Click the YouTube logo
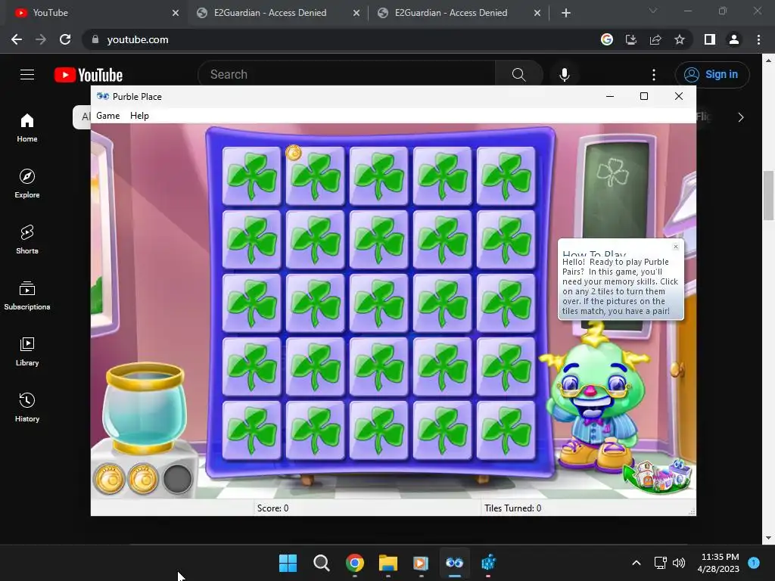The width and height of the screenshot is (775, 581). coord(89,75)
